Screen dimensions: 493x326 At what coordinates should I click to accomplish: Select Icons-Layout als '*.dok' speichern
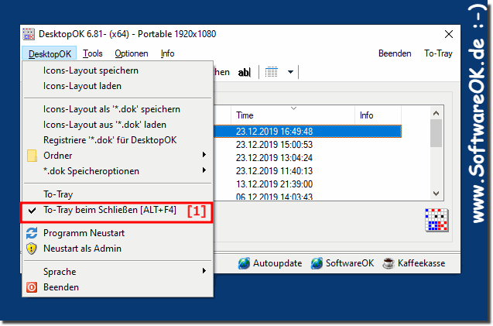click(x=111, y=109)
